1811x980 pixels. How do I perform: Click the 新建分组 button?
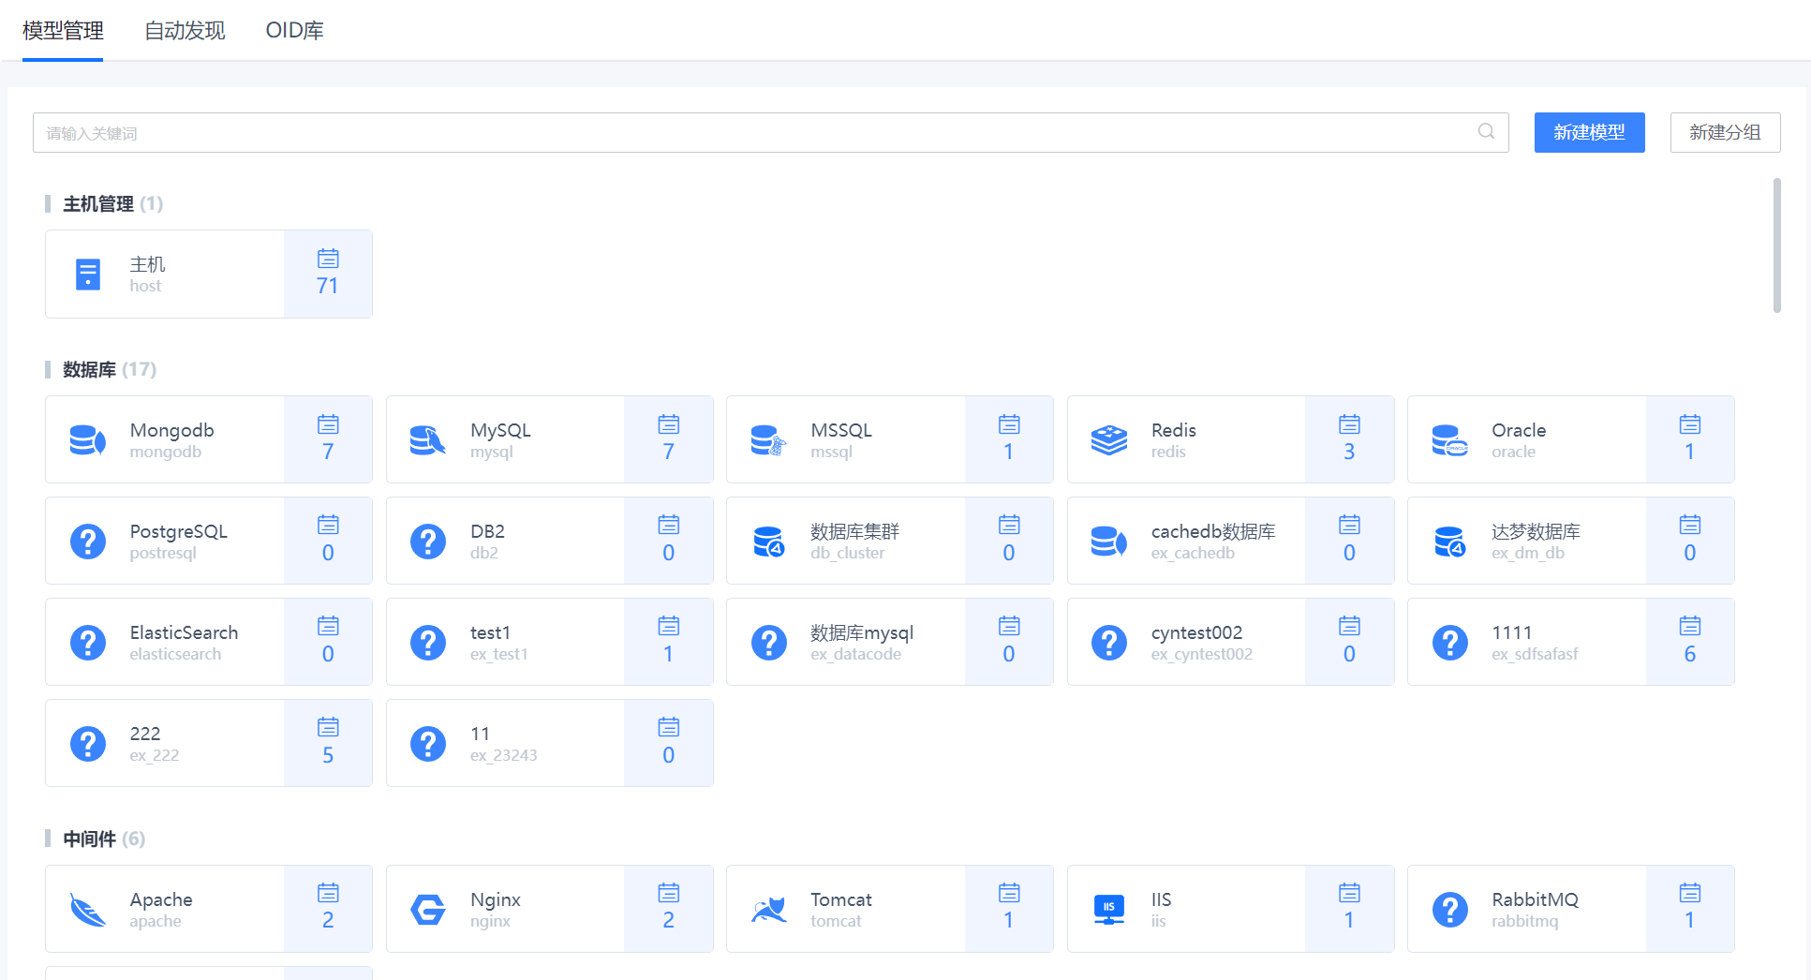pyautogui.click(x=1725, y=132)
